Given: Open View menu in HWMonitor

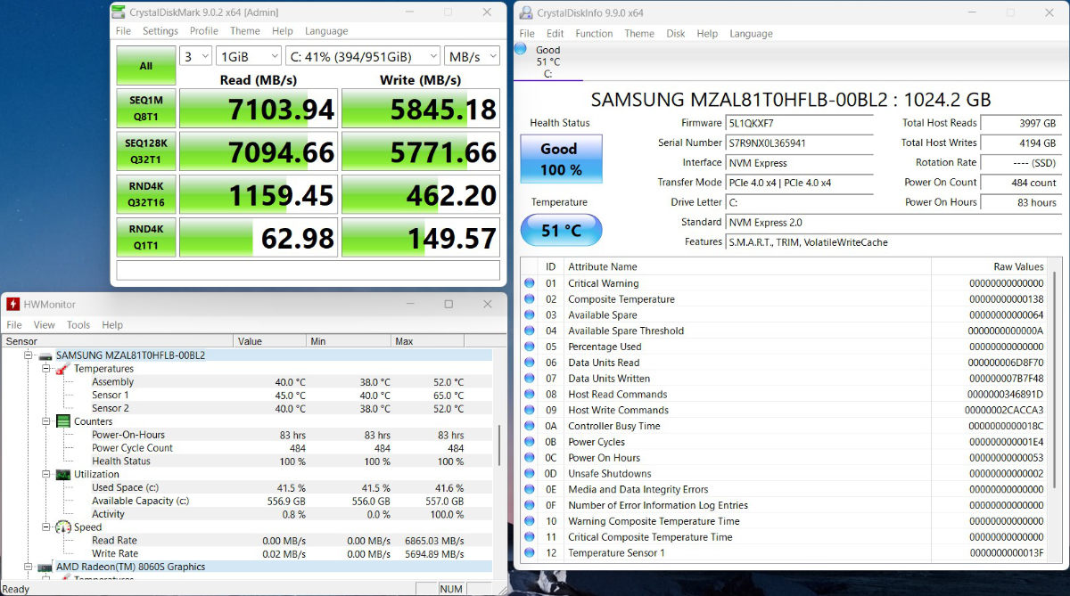Looking at the screenshot, I should (x=45, y=325).
